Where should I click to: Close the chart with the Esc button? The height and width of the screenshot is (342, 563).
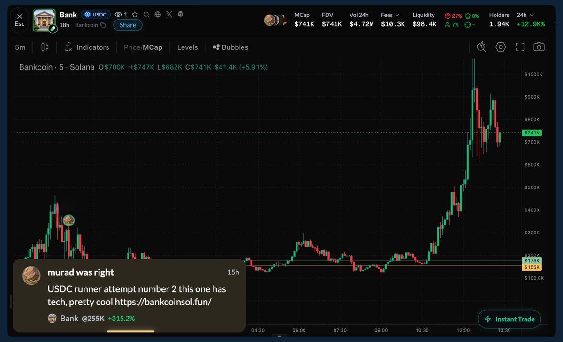click(x=19, y=20)
